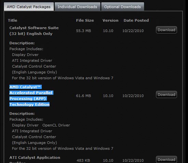
Task: Download the Accelerated Parallel Processing Technology Edition
Action: (x=166, y=95)
